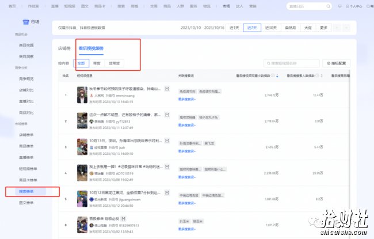Play the AD2010519 video thumbnail
374x239 pixels.
[82, 173]
